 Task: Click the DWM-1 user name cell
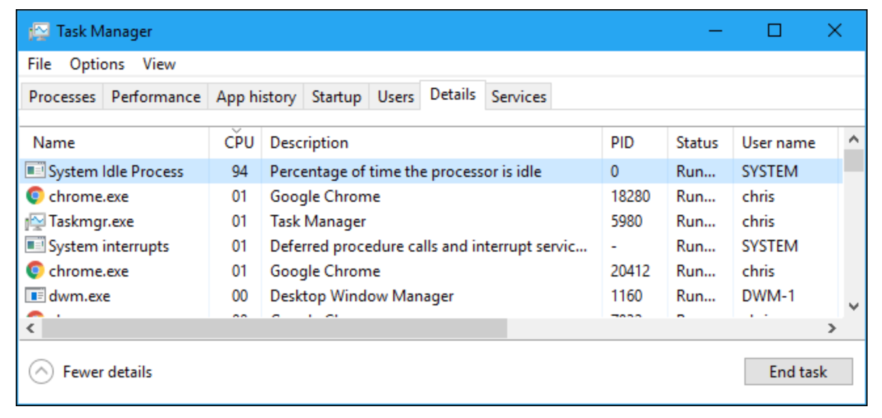(768, 296)
